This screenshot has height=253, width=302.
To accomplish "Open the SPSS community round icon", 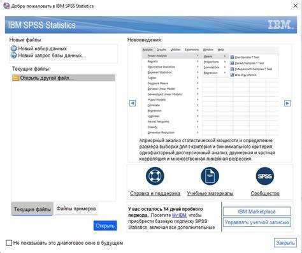I will pos(265,176).
